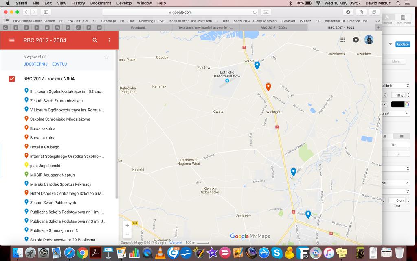Open the black text color swatch
Viewport: 417px width, 261px height.
[397, 104]
